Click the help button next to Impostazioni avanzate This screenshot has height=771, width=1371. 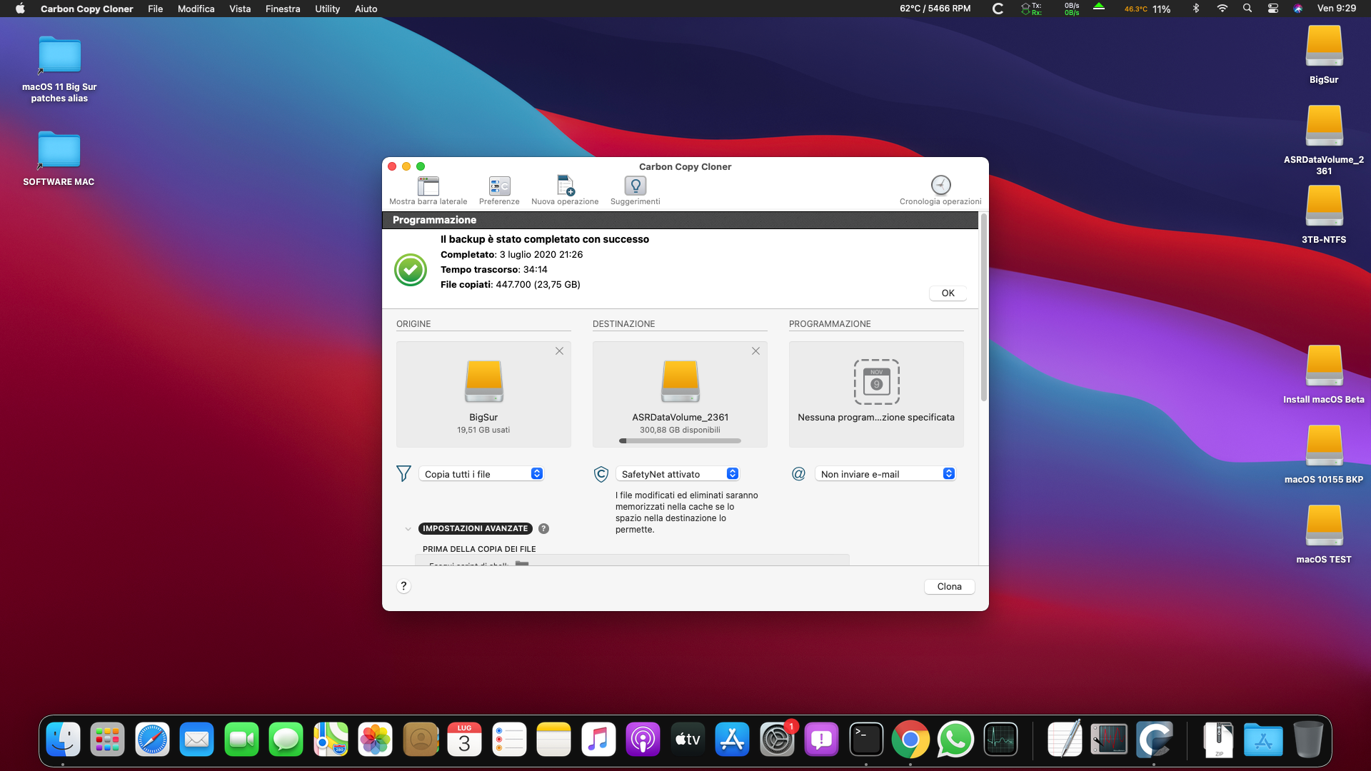click(543, 529)
